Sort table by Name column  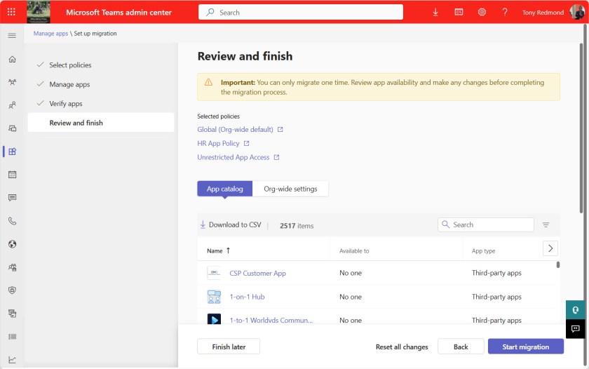[218, 250]
